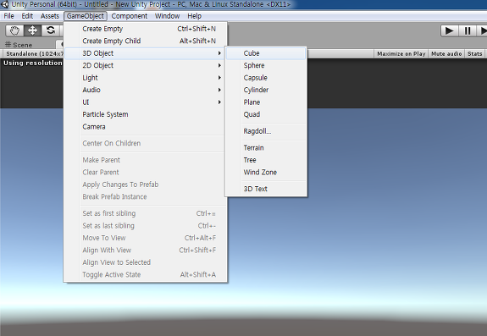The image size is (487, 336).
Task: Expand the Audio submenu
Action: [145, 90]
